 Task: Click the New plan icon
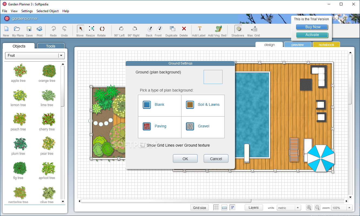click(x=6, y=29)
